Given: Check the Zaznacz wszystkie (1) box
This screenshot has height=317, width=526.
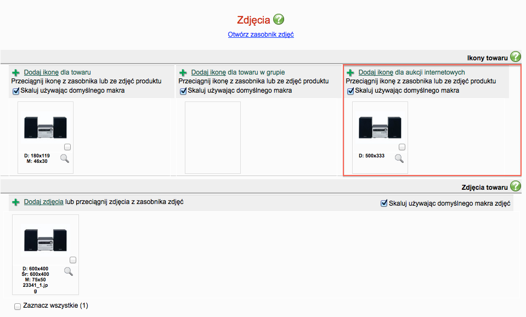Looking at the screenshot, I should [x=18, y=306].
